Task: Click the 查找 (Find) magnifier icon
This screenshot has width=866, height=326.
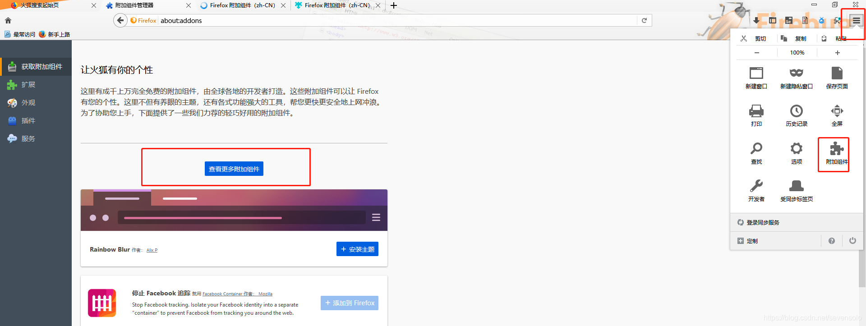Action: click(756, 153)
